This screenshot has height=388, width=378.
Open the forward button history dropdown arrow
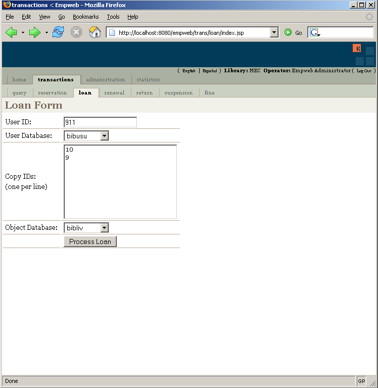[x=46, y=32]
